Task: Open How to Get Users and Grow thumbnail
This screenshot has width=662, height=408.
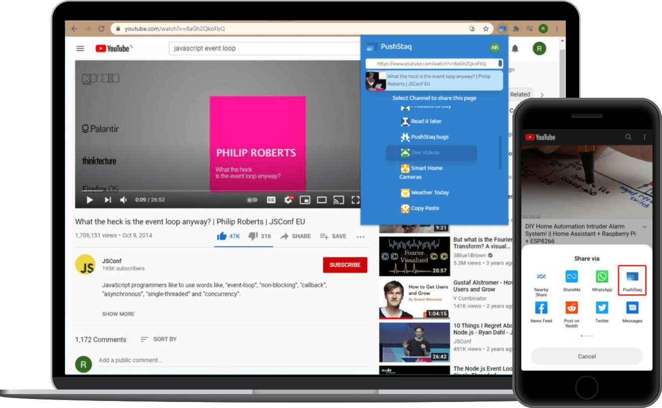Action: click(415, 299)
